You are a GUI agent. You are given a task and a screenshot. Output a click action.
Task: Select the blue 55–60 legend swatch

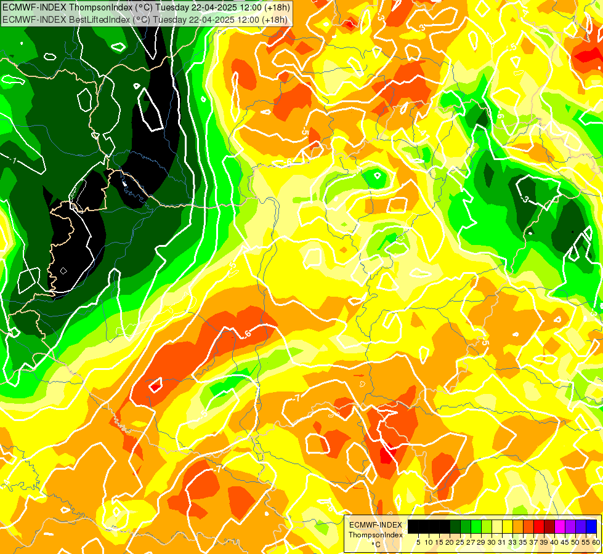coord(591,526)
